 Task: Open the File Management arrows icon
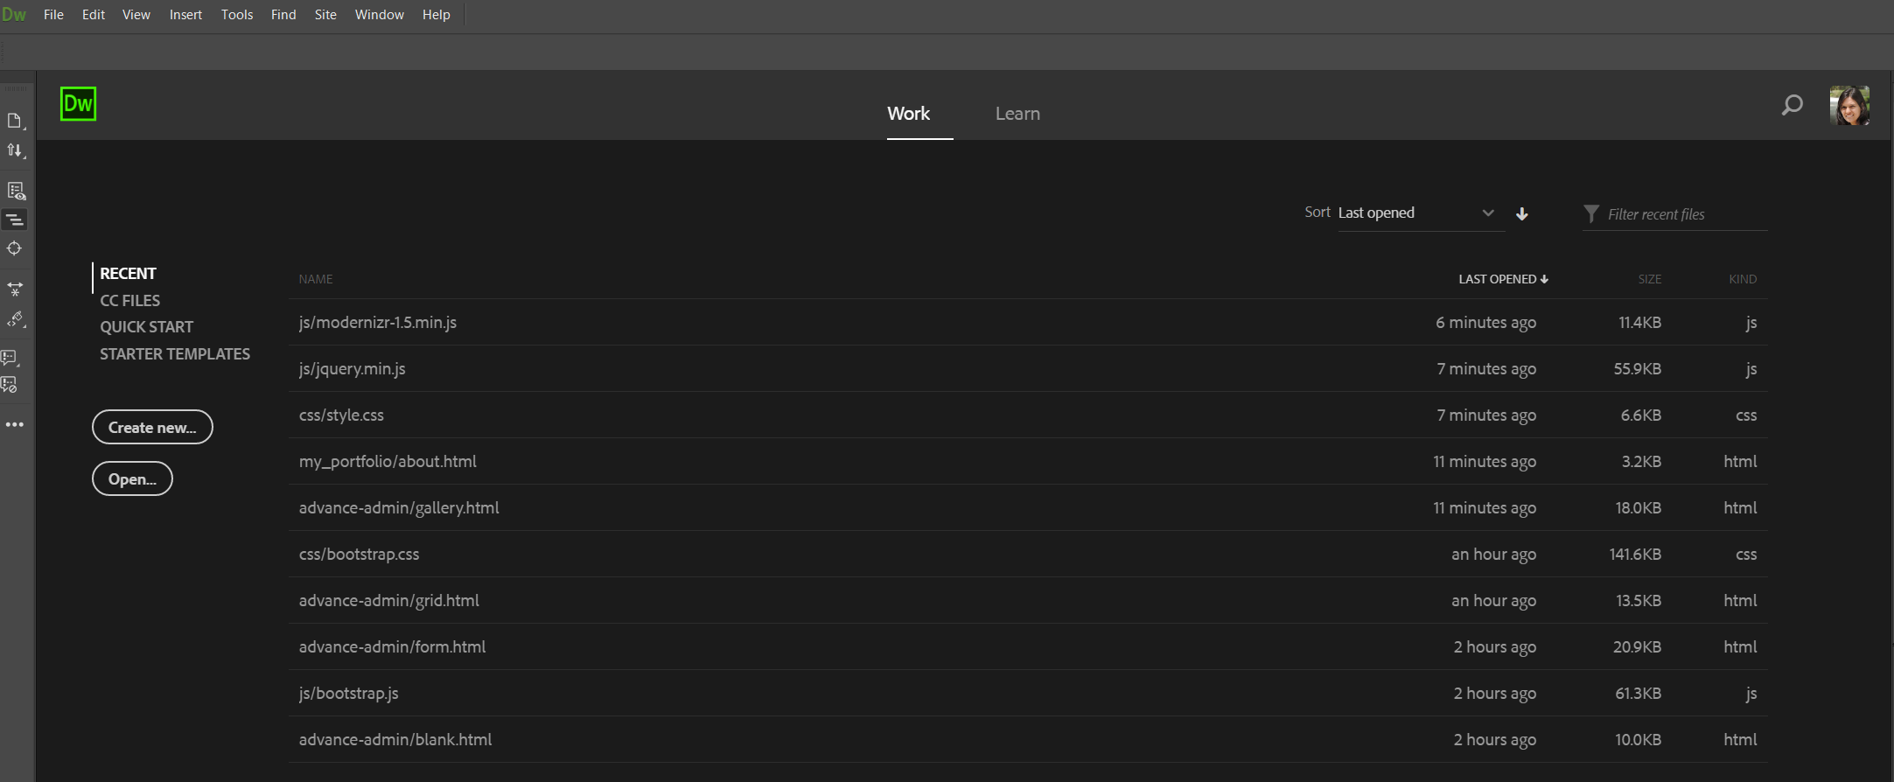pyautogui.click(x=15, y=150)
